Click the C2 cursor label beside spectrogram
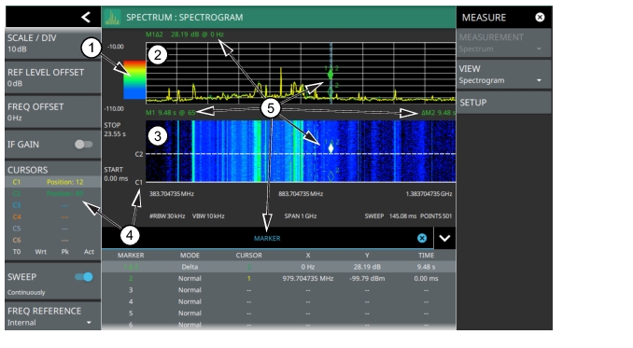This screenshot has height=348, width=633. click(139, 154)
